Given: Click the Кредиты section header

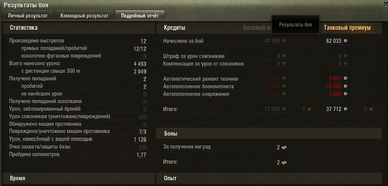Looking at the screenshot, I should click(x=174, y=28).
